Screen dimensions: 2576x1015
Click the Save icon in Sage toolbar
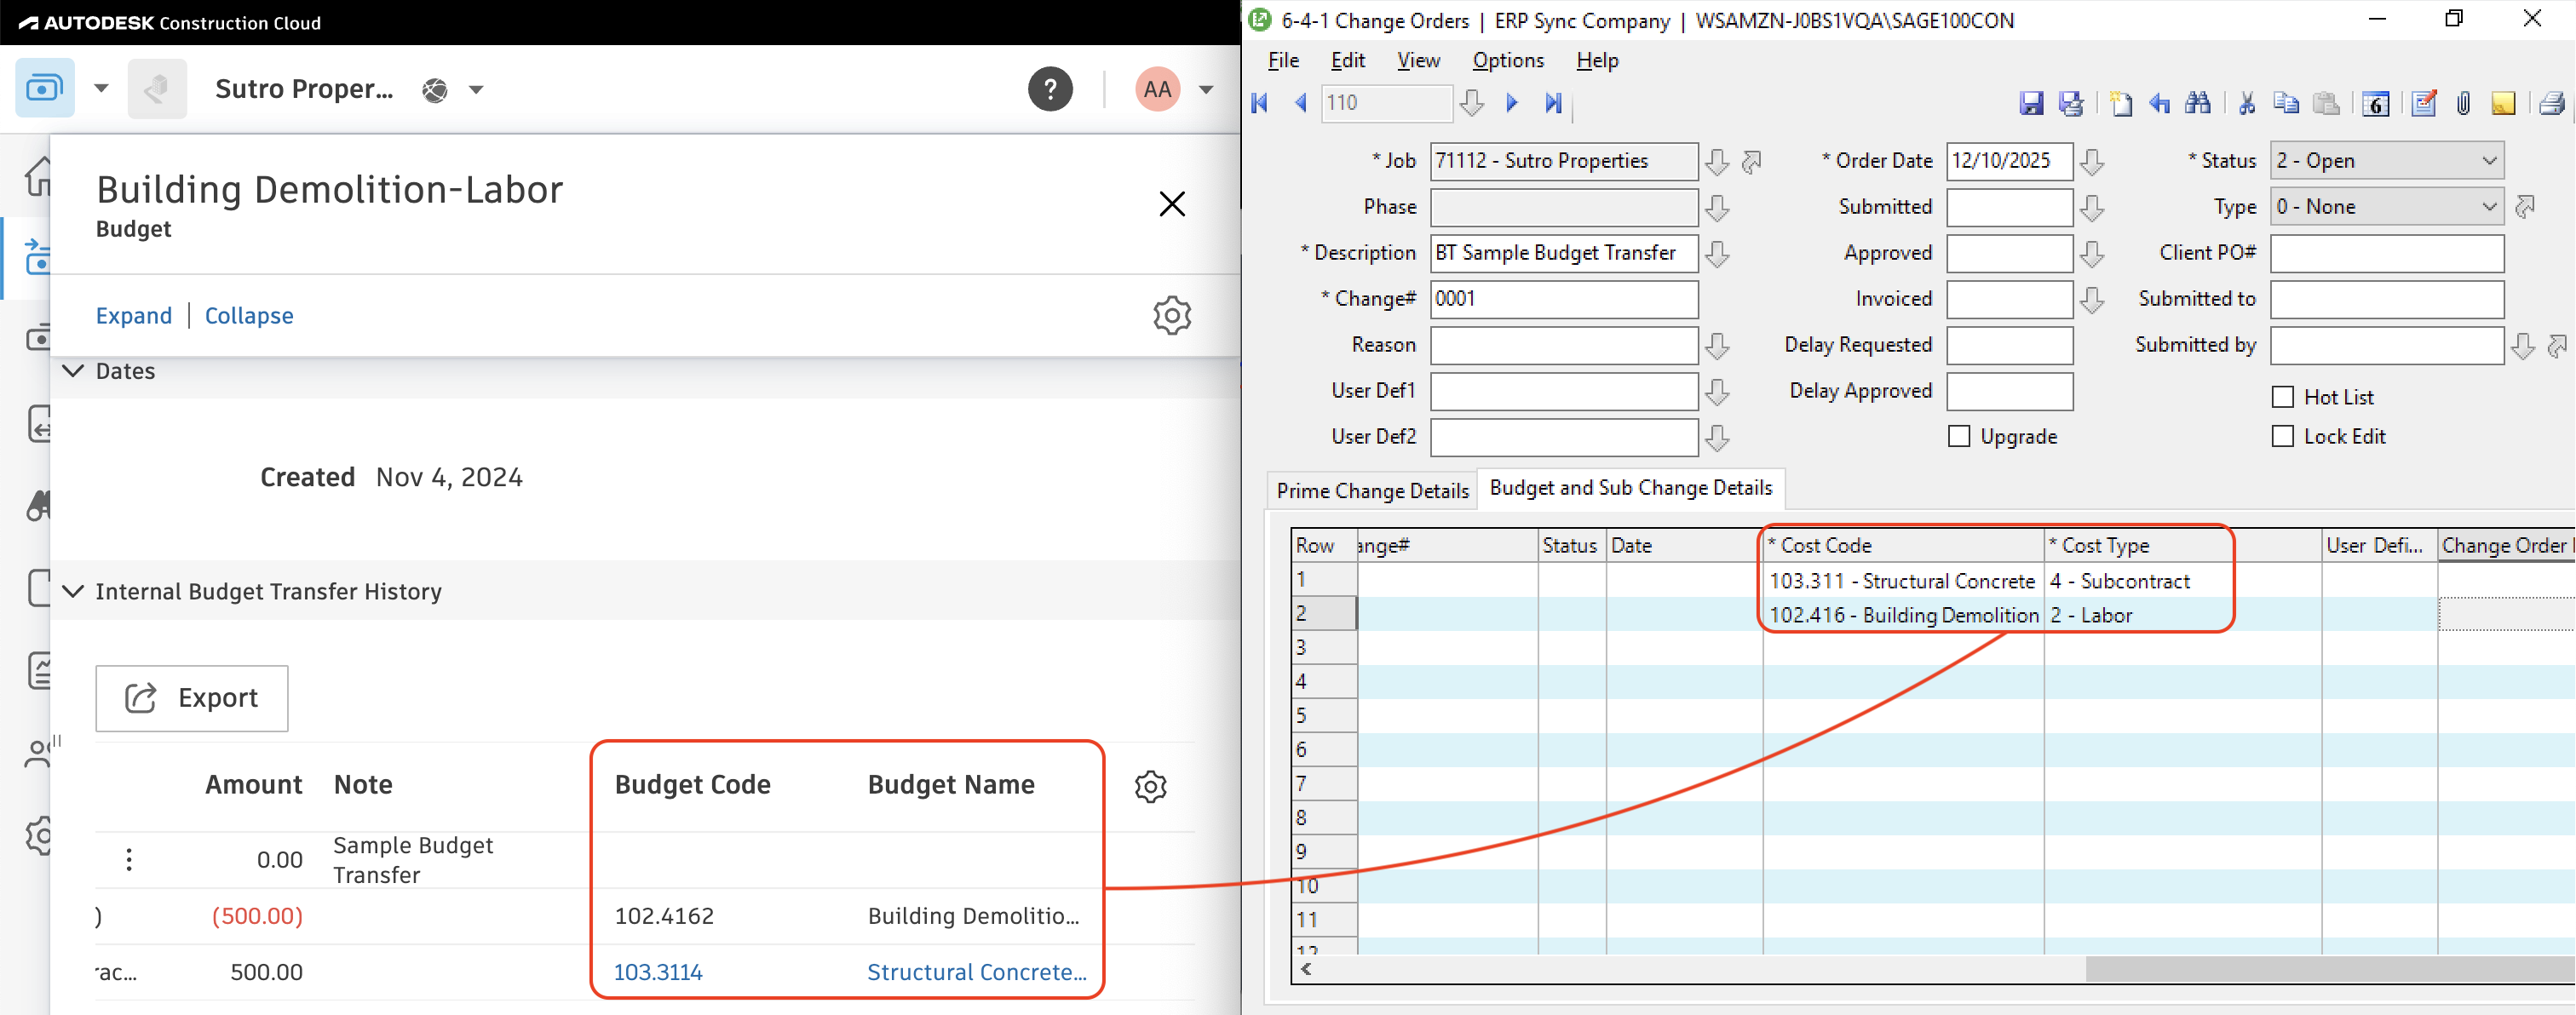[x=2032, y=103]
